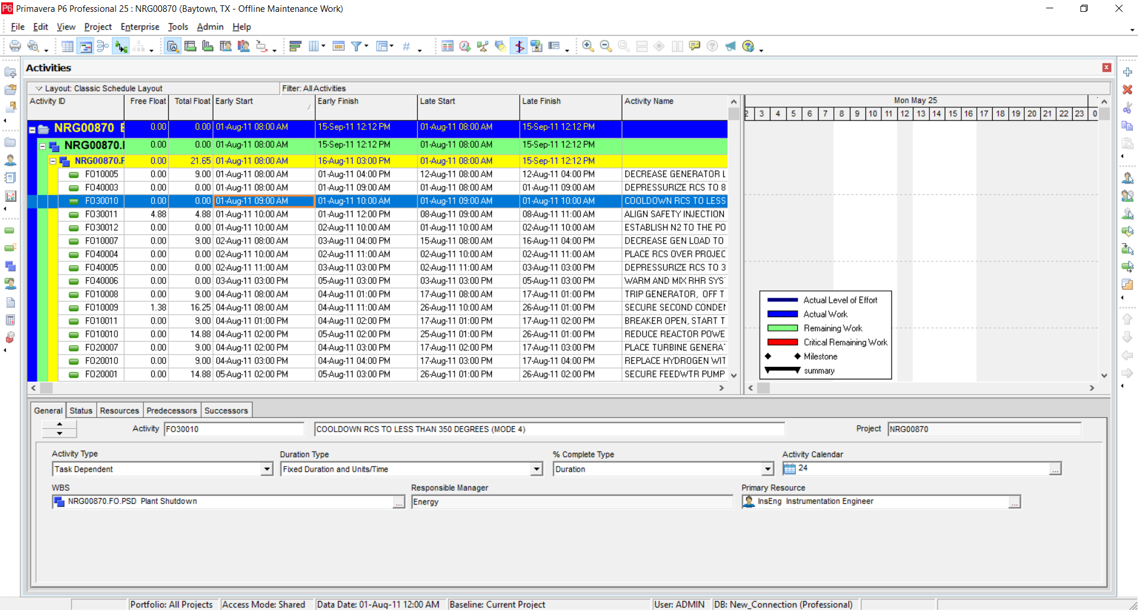Switch to the Successors tab
Screen dimensions: 1138x610
click(226, 410)
